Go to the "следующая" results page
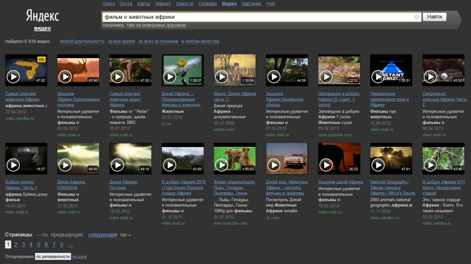 click(x=103, y=235)
